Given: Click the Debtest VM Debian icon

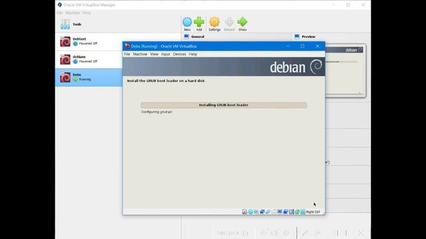Looking at the screenshot, I should [65, 41].
